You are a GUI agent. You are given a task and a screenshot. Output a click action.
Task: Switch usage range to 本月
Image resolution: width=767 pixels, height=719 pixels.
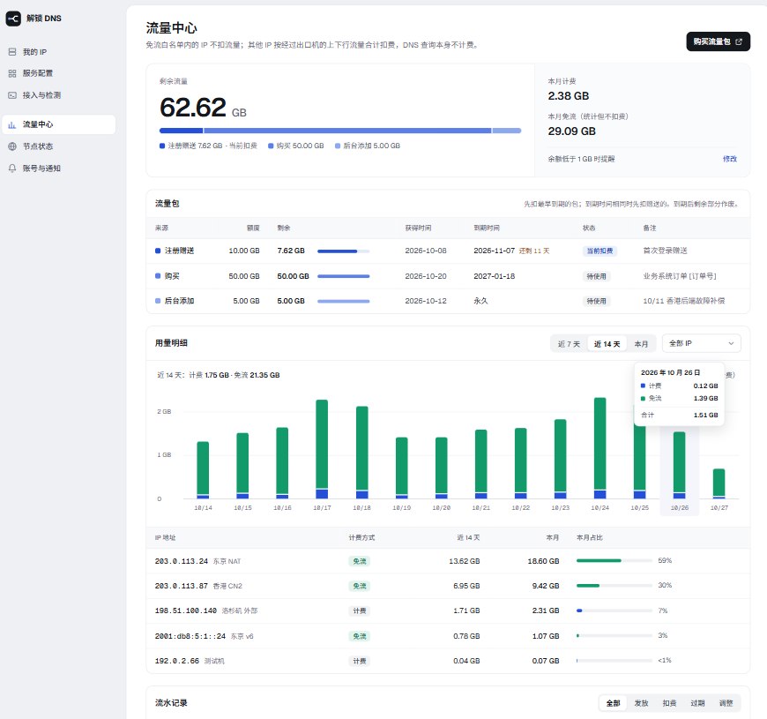click(x=641, y=344)
